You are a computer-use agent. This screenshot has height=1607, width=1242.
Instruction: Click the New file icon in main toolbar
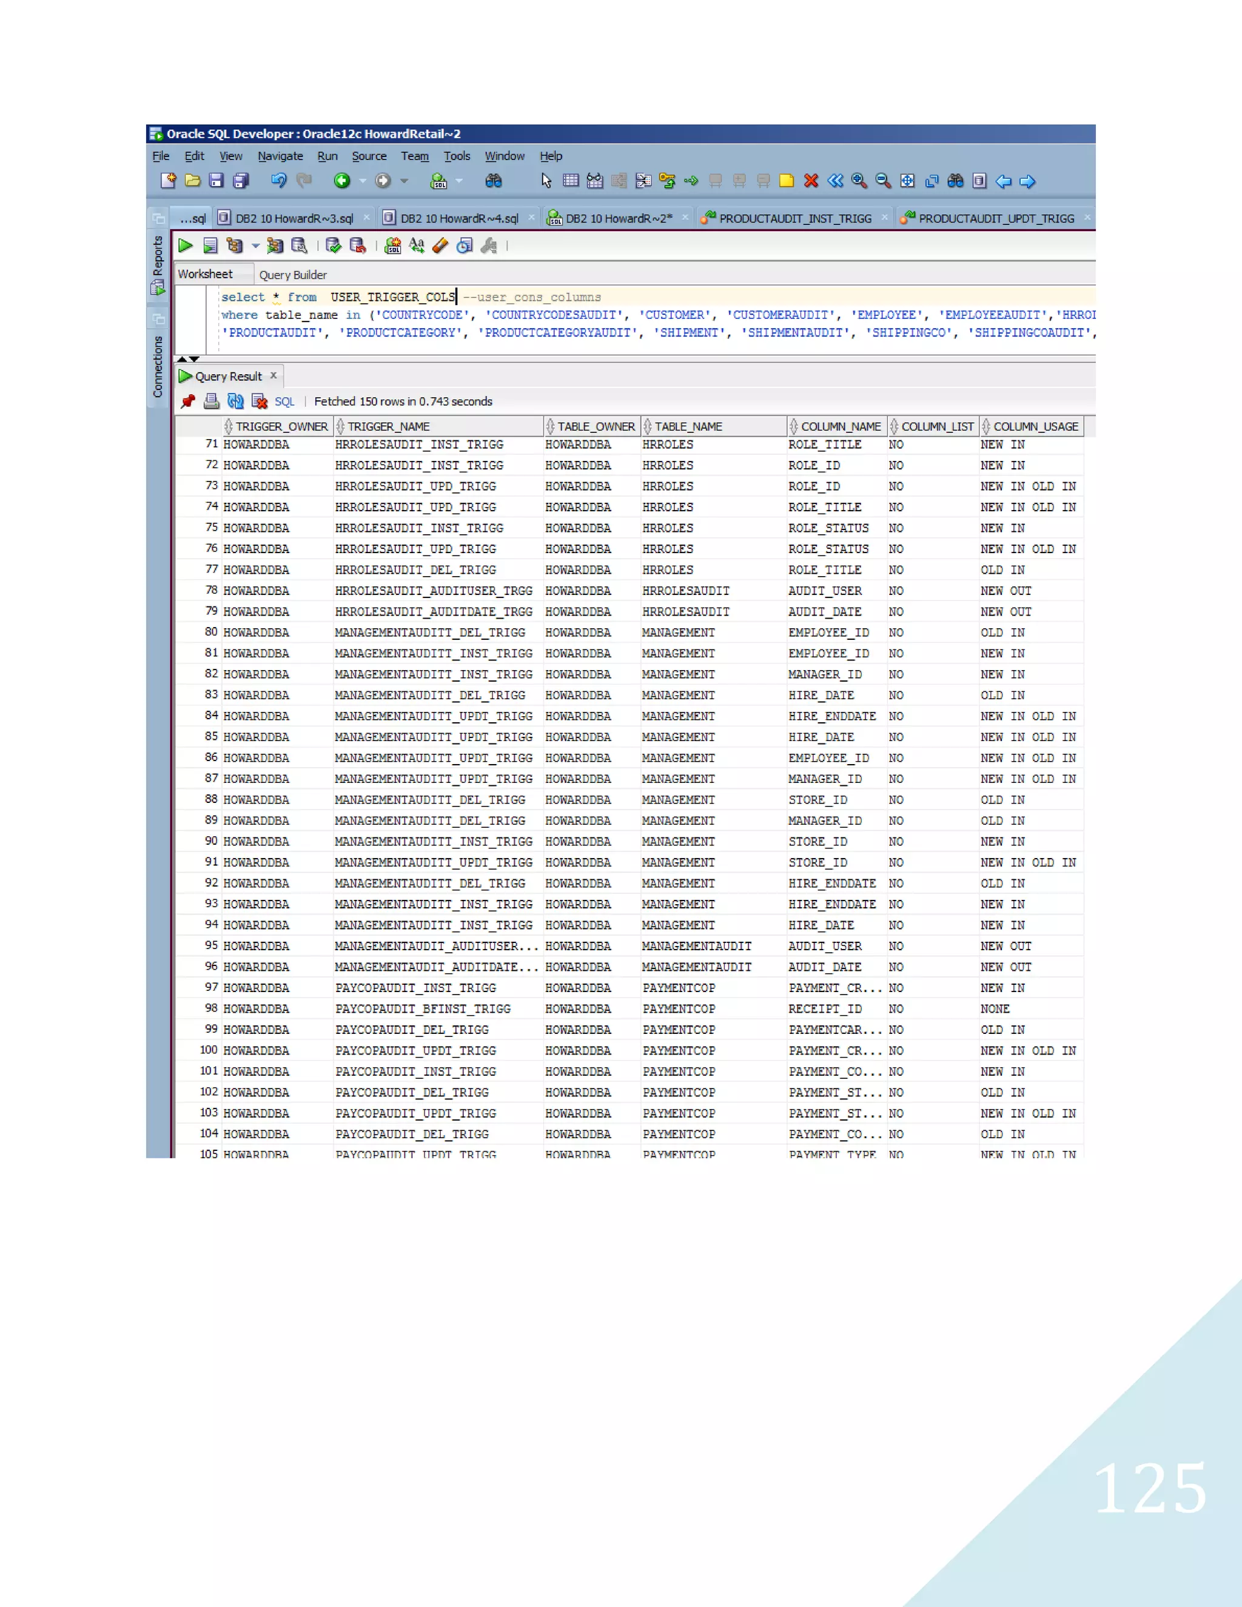point(169,181)
